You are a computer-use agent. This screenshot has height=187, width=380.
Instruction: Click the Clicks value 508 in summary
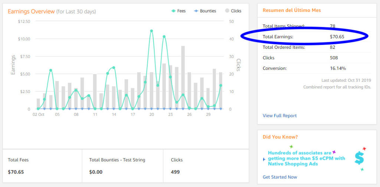[334, 58]
